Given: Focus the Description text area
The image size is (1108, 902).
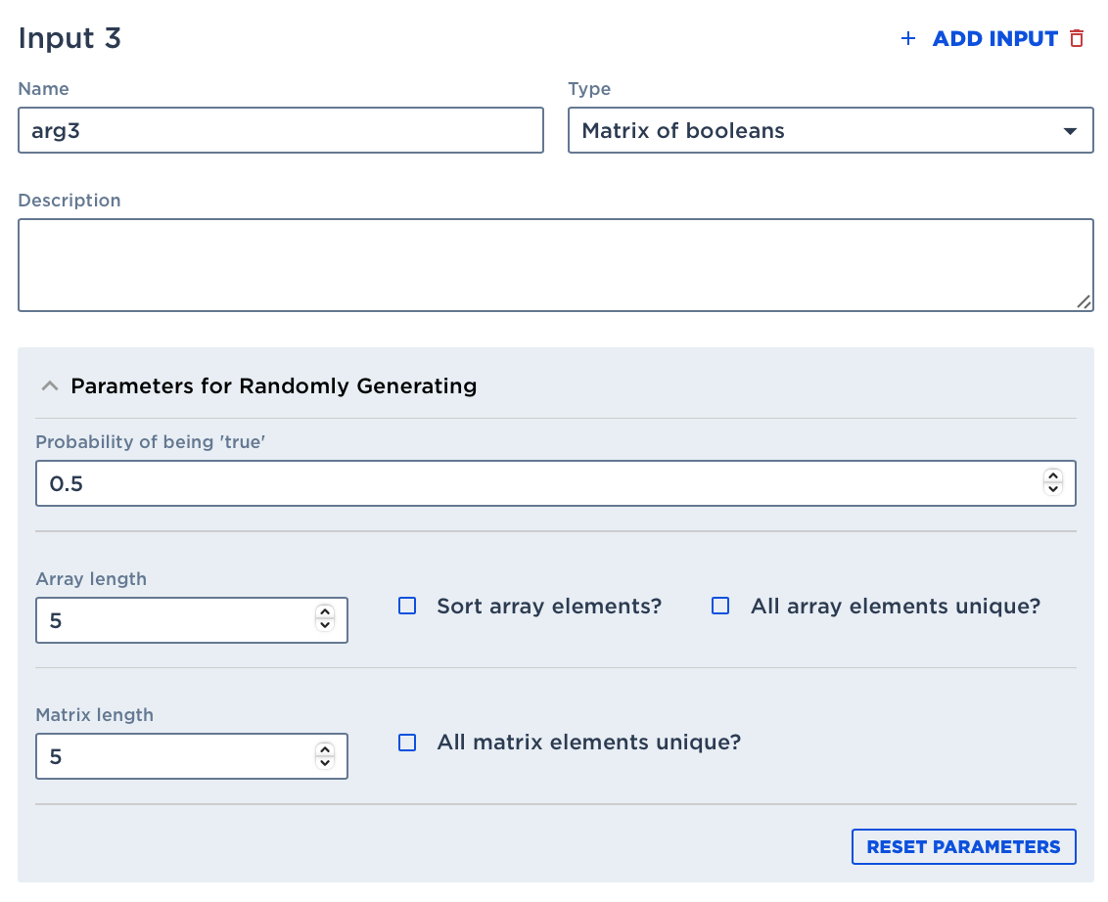Looking at the screenshot, I should 555,265.
